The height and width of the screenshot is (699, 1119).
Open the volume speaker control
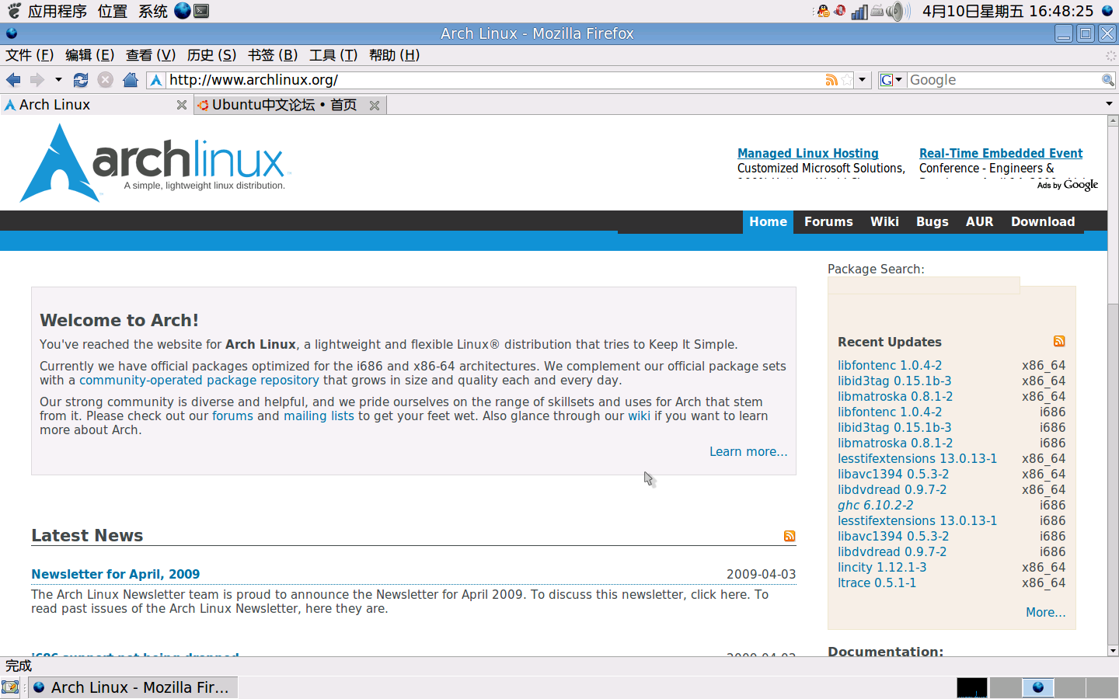[x=898, y=11]
